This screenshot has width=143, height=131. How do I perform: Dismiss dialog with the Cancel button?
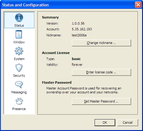128,123
